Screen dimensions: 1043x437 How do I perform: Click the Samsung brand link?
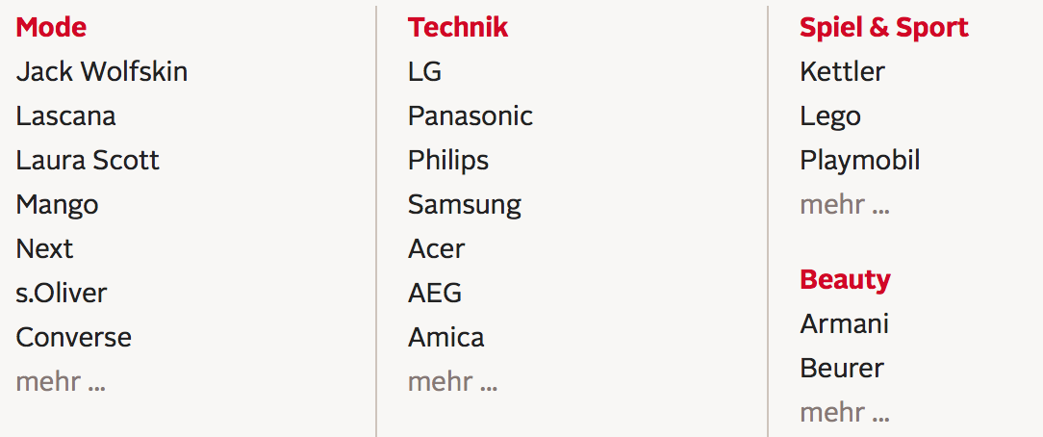(465, 205)
